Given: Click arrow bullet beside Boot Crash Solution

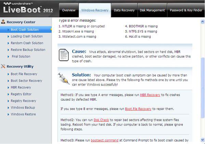Looking at the screenshot, I should [x=8, y=30].
